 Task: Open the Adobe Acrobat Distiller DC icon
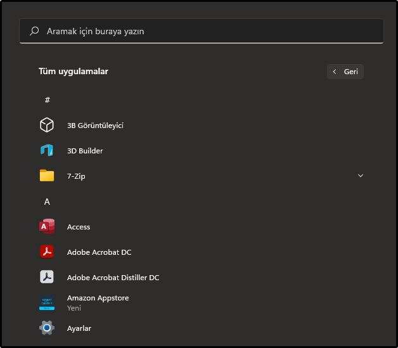click(x=47, y=277)
